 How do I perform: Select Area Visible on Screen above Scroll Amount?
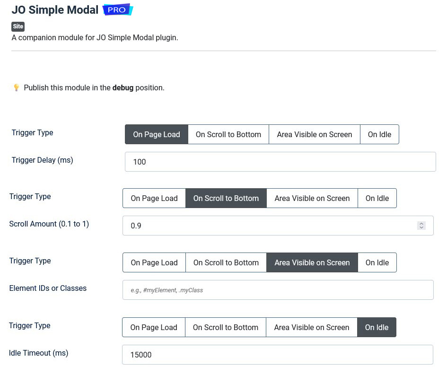pyautogui.click(x=312, y=198)
